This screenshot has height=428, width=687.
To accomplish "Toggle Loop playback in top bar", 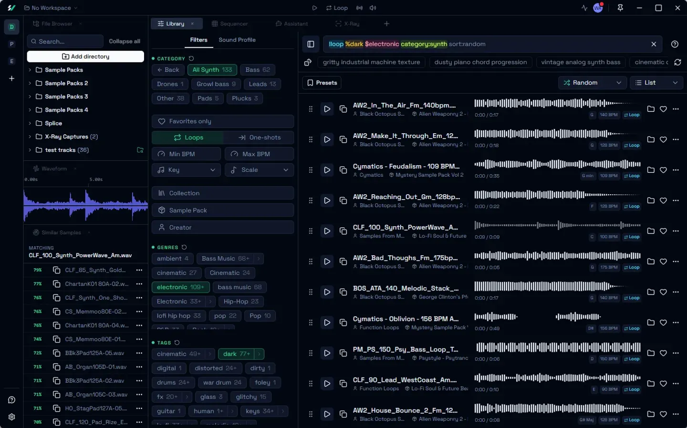I will pos(337,8).
